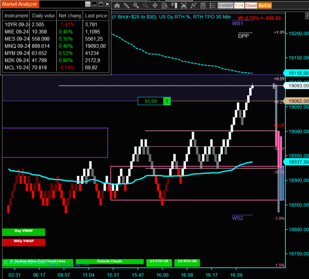Maximize the Market Analyzer window
The width and height of the screenshot is (309, 279).
point(101,4)
